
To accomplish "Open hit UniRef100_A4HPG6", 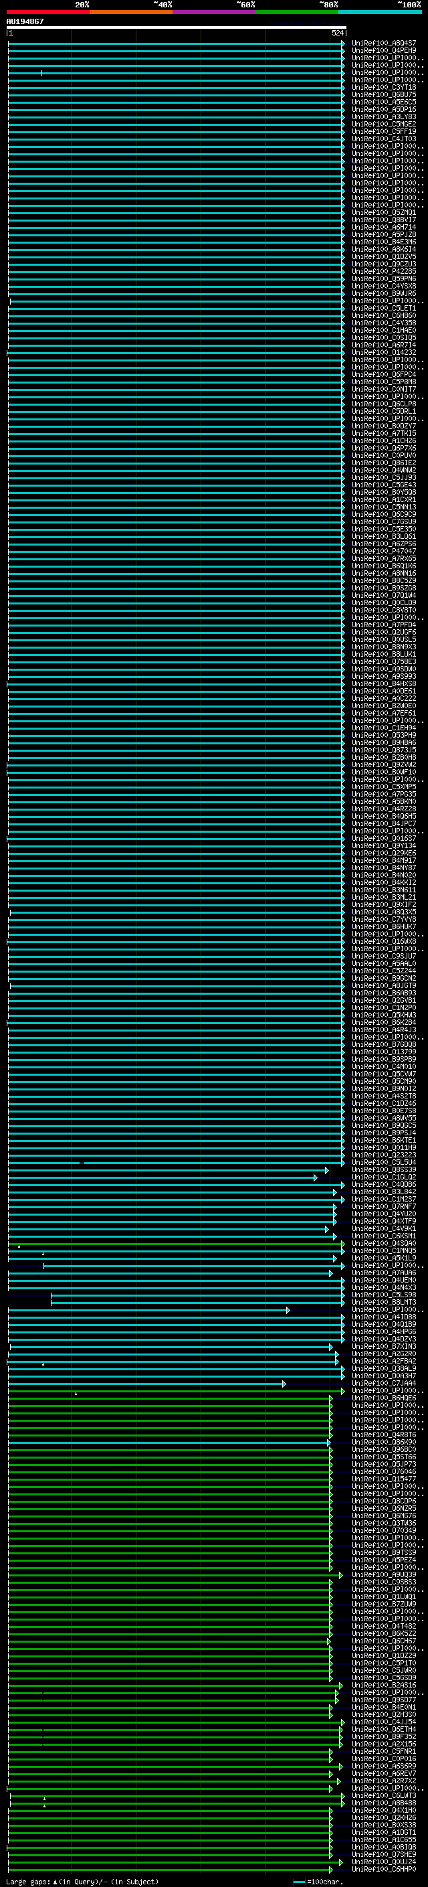I will pos(384,1331).
